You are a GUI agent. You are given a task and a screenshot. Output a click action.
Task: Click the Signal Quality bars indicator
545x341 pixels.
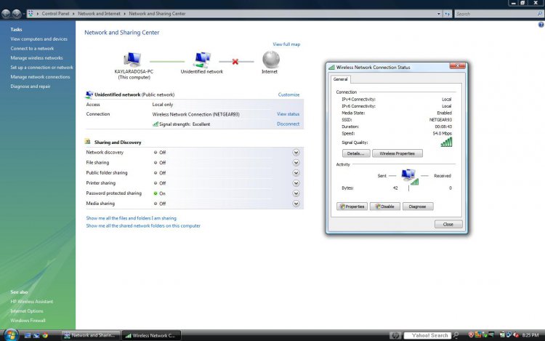pyautogui.click(x=446, y=142)
